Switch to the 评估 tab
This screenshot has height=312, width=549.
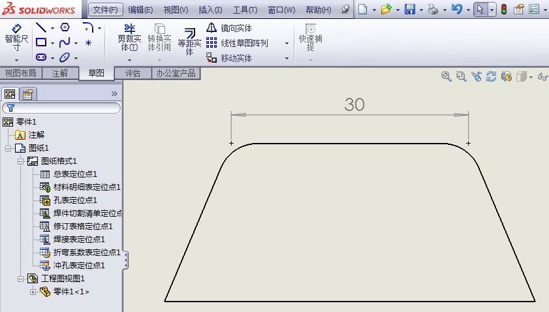tap(133, 73)
